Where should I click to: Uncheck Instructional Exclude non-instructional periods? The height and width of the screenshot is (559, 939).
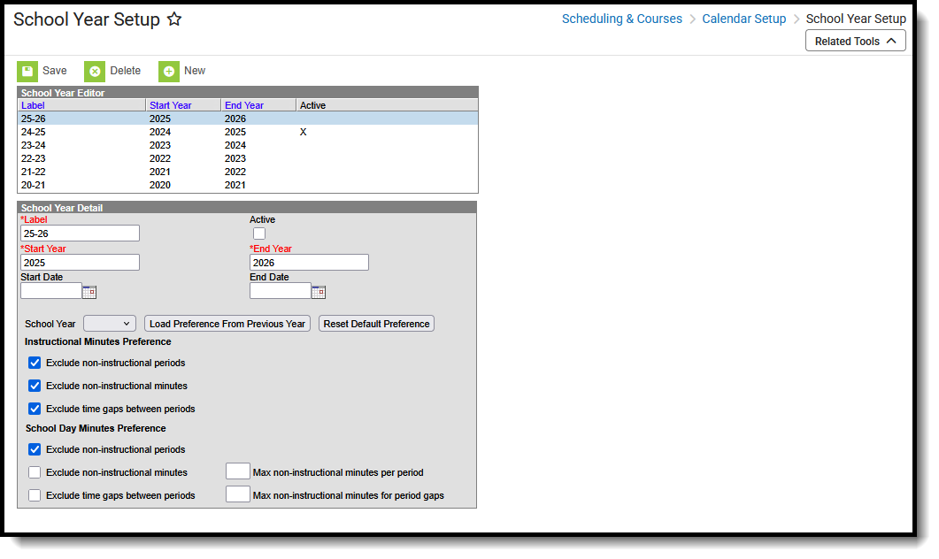[x=35, y=363]
